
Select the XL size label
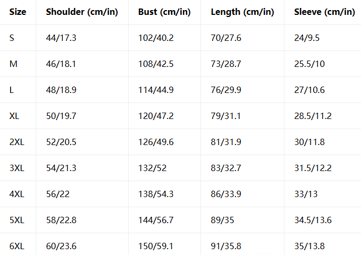pyautogui.click(x=14, y=116)
